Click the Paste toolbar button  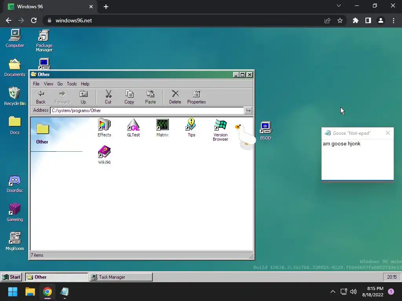click(150, 97)
